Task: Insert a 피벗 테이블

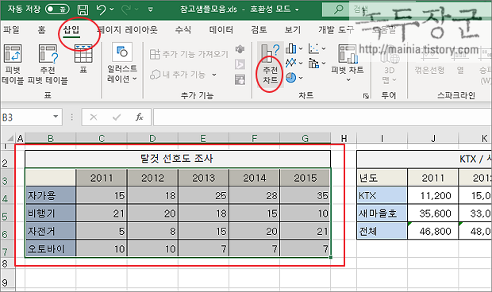Action: pyautogui.click(x=13, y=64)
